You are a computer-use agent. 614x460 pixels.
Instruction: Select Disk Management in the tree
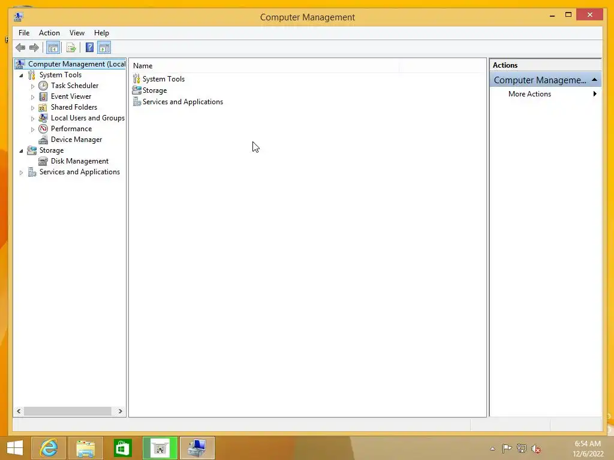pyautogui.click(x=80, y=161)
